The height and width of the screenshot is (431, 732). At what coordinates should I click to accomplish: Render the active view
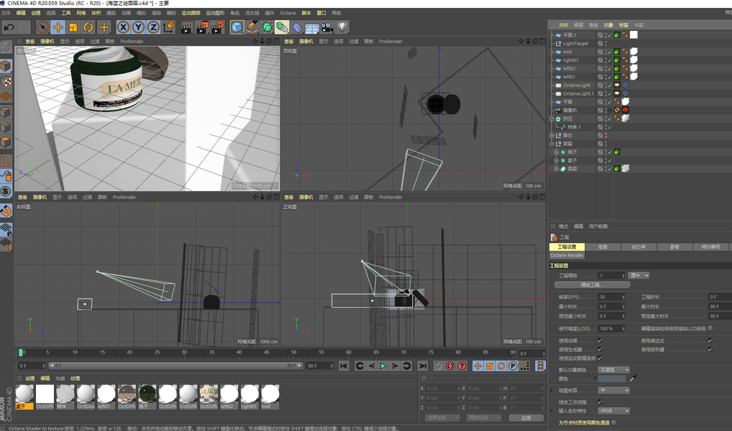coord(186,27)
